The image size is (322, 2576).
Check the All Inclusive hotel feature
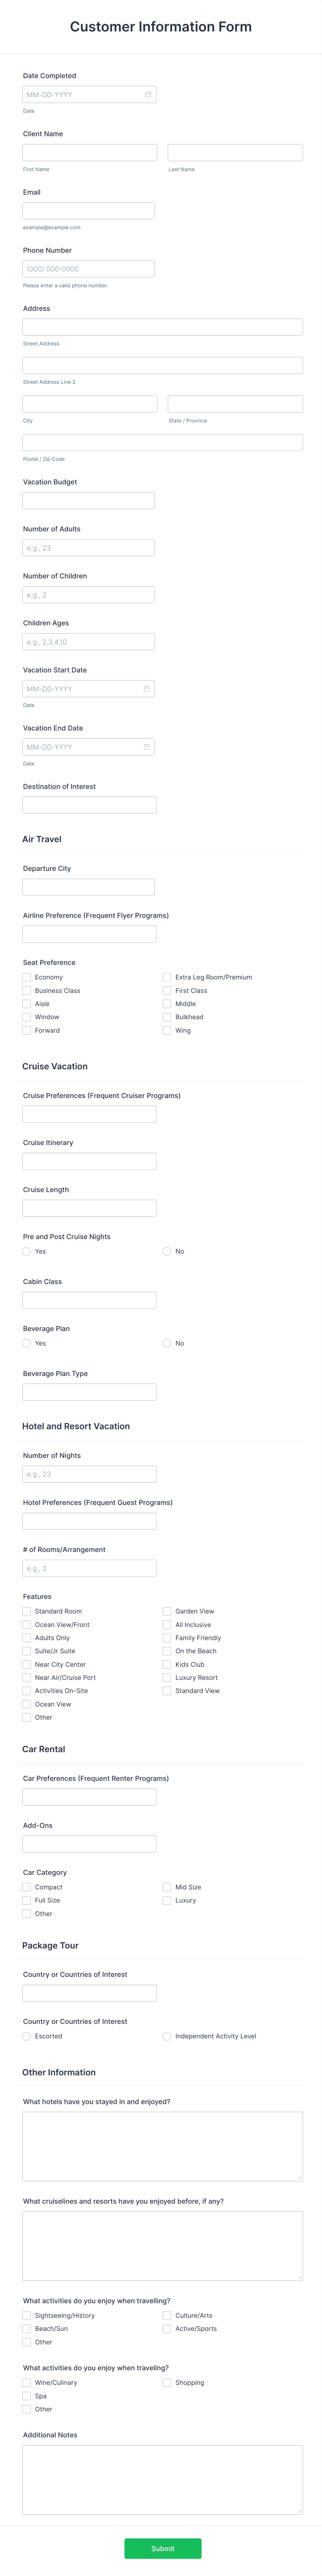coord(166,1624)
